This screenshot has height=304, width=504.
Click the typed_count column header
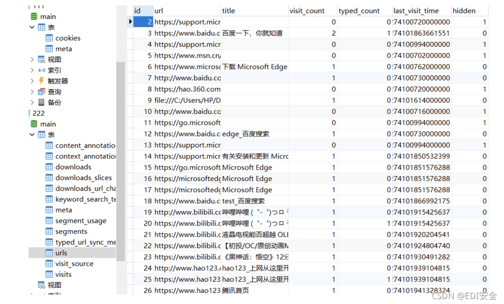[365, 10]
